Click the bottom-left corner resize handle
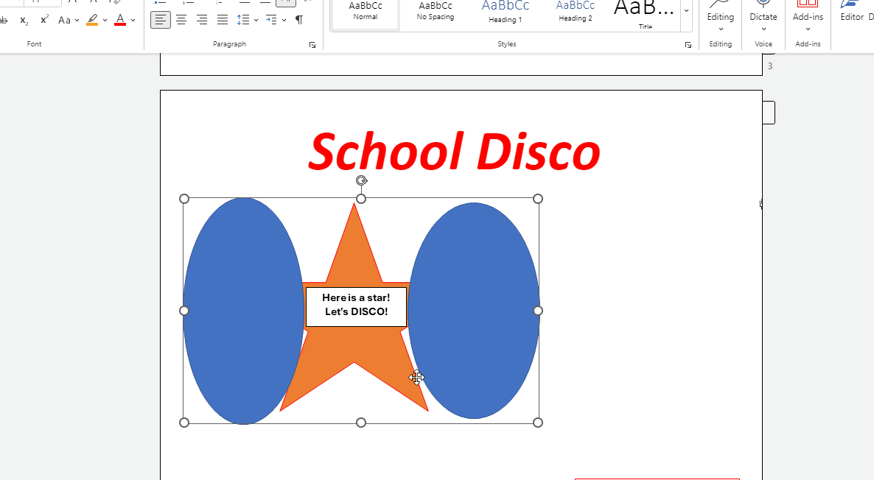The height and width of the screenshot is (480, 874). click(184, 423)
